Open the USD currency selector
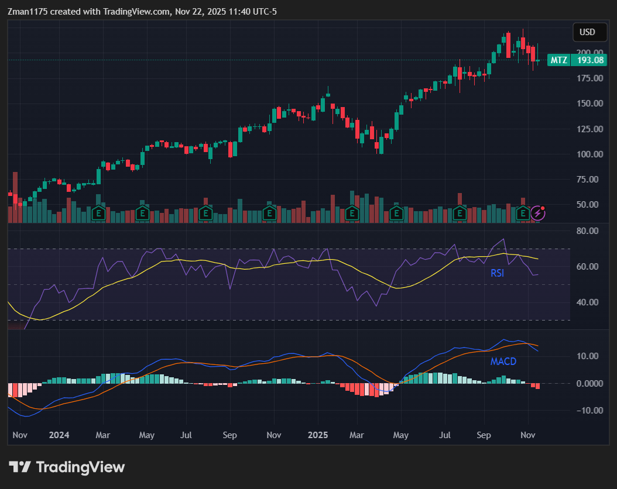 pos(589,32)
